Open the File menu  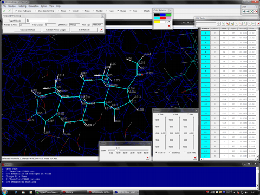[4, 6]
